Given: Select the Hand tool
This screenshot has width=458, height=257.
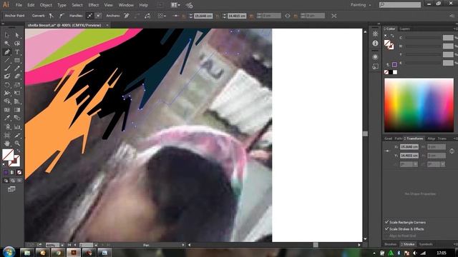Looking at the screenshot, I should pos(7,143).
